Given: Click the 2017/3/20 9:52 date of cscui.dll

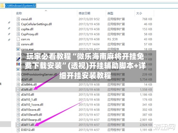Looking at the screenshot, I should click(x=89, y=19).
